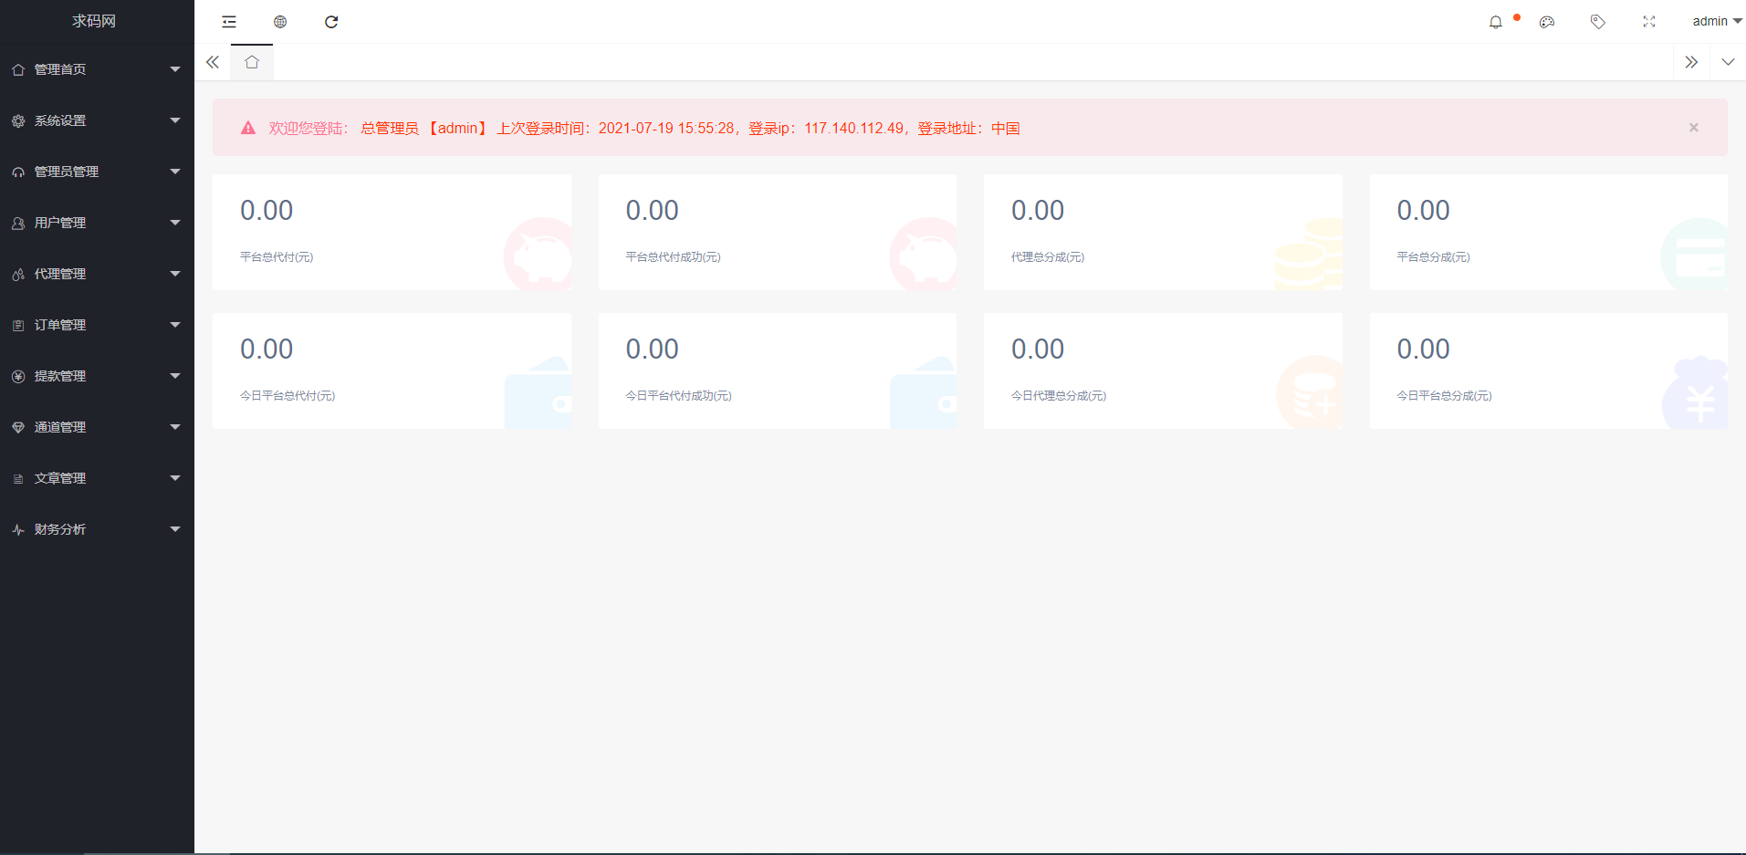Open the theme palette icon
This screenshot has height=855, width=1746.
pyautogui.click(x=1547, y=22)
